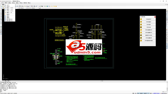Viewport: 168px width, 94px height.
Task: Open the ByLayer linetype dropdown
Action: (x=33, y=8)
